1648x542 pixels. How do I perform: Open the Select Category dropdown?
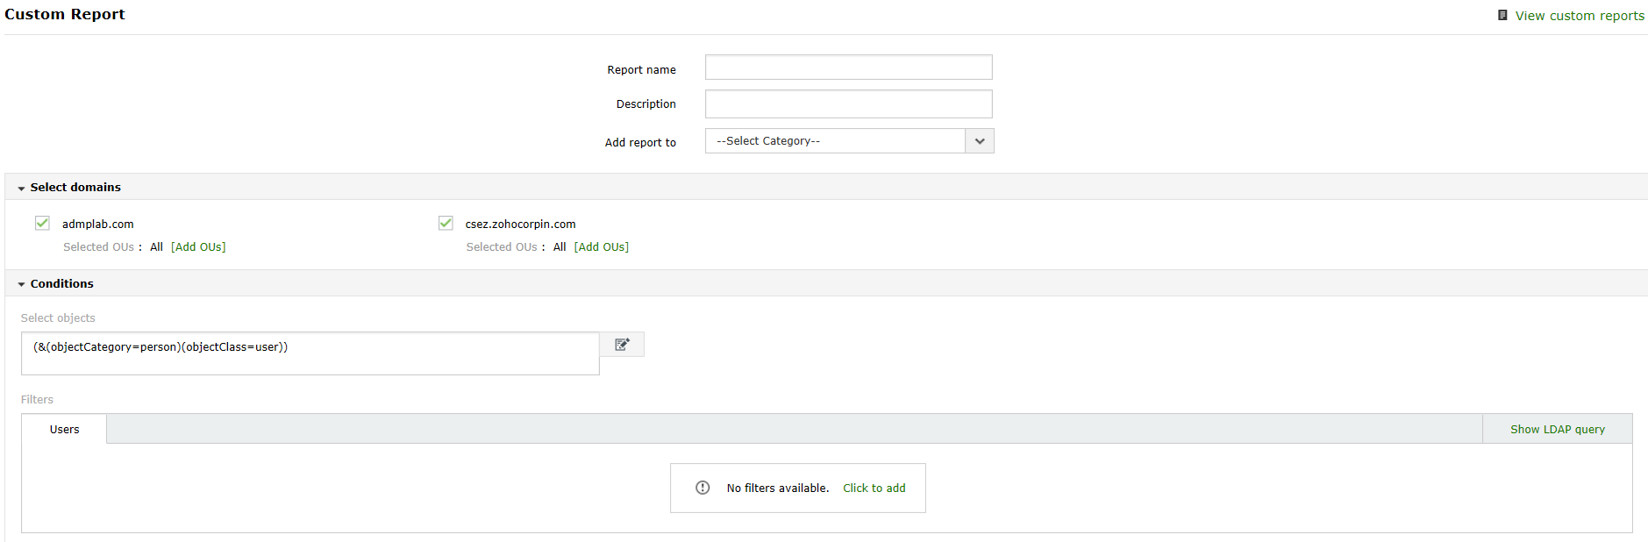pyautogui.click(x=835, y=141)
